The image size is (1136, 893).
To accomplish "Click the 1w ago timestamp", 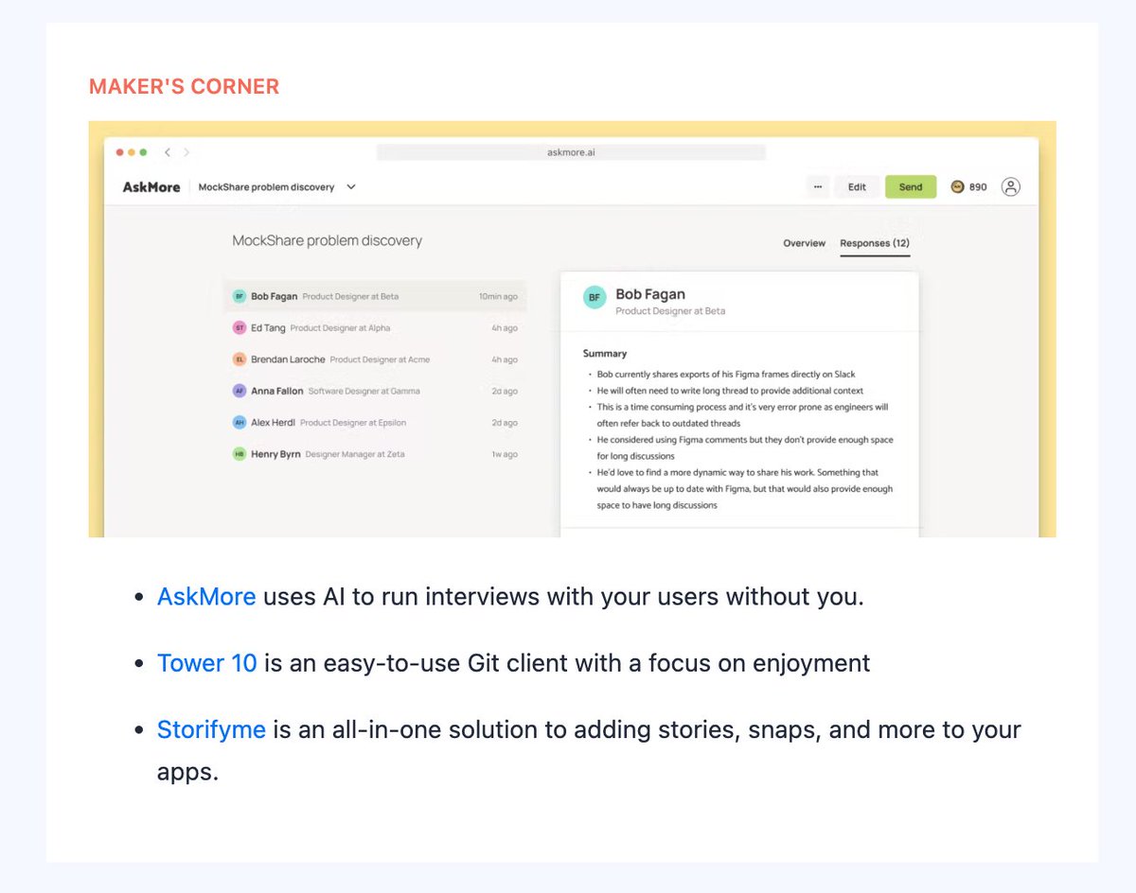I will [x=504, y=454].
